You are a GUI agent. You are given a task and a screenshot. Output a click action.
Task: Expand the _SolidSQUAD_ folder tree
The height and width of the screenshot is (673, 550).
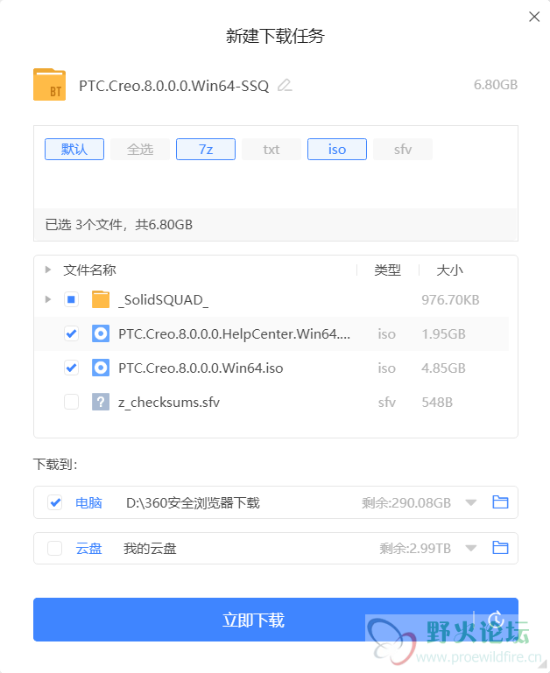coord(48,299)
